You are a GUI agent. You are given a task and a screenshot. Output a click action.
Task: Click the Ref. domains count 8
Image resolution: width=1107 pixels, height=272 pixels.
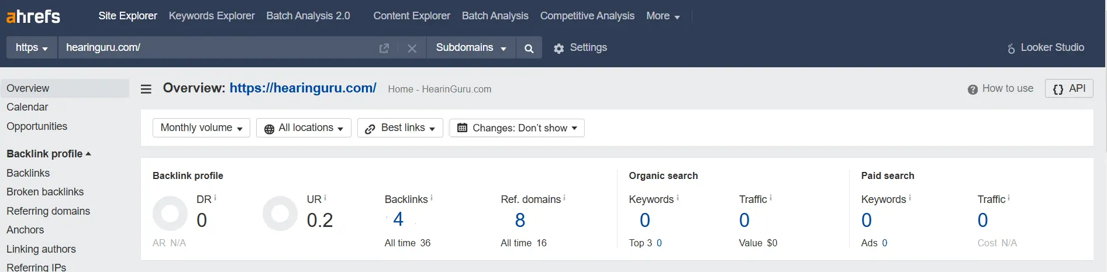[x=520, y=220]
